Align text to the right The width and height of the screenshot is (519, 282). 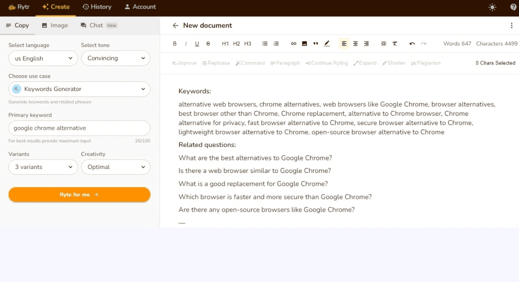[x=367, y=44]
